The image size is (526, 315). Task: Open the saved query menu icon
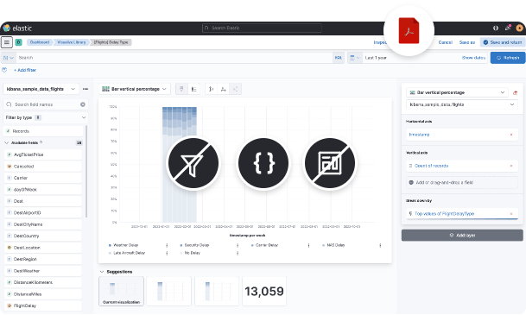(8, 58)
